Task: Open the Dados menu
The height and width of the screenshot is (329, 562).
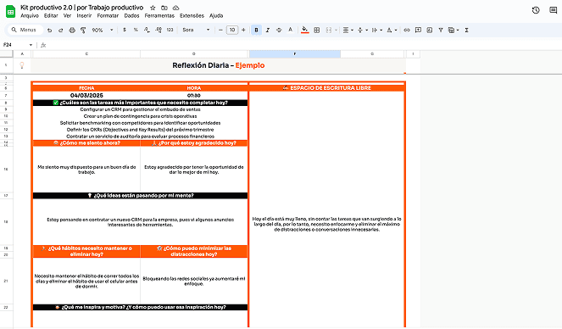Action: (131, 16)
